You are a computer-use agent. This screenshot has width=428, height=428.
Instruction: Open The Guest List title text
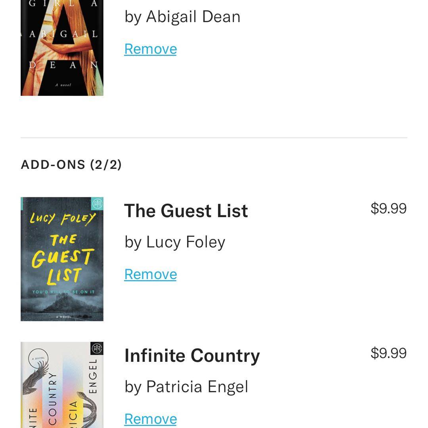(186, 210)
